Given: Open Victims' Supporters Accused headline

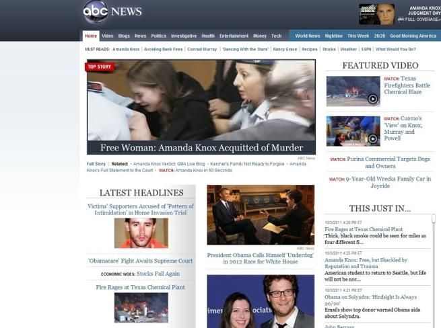Looking at the screenshot, I should (141, 210).
